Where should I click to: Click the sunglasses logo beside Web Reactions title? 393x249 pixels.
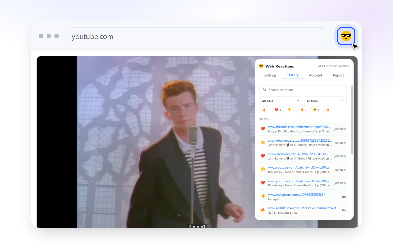(x=261, y=66)
